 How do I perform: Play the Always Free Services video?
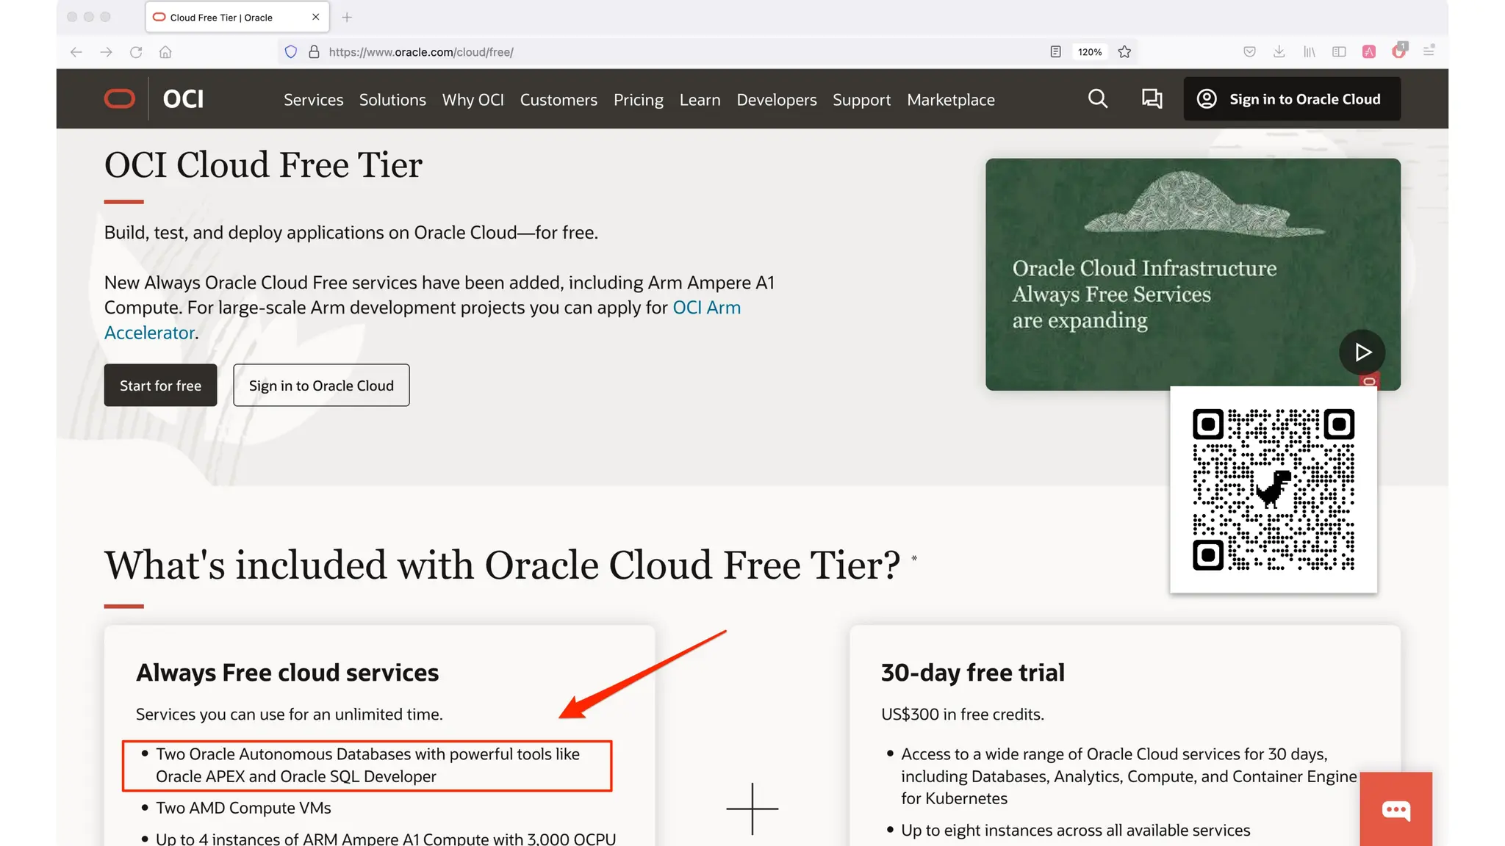(1362, 352)
